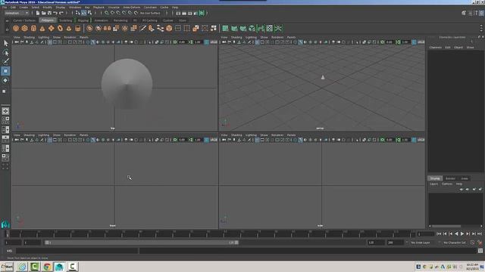
Task: Click the last green shelf icon
Action: pyautogui.click(x=278, y=29)
